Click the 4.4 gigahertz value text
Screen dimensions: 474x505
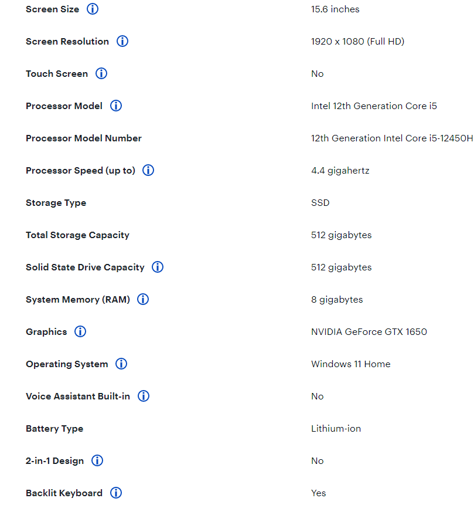[x=340, y=171]
